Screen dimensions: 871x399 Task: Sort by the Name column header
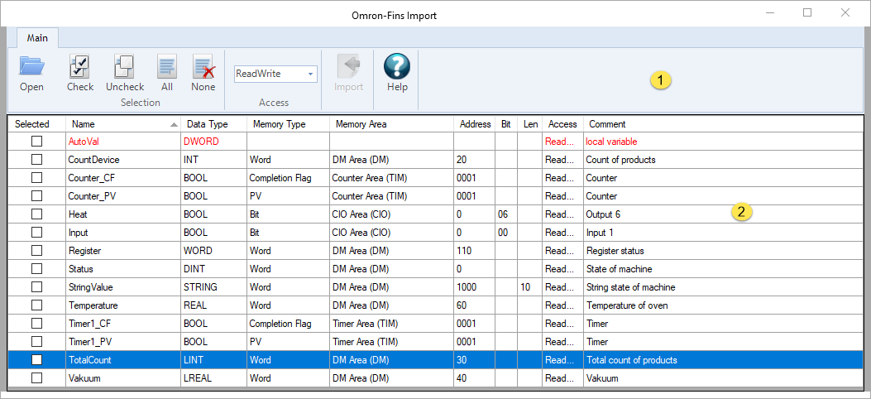click(122, 124)
